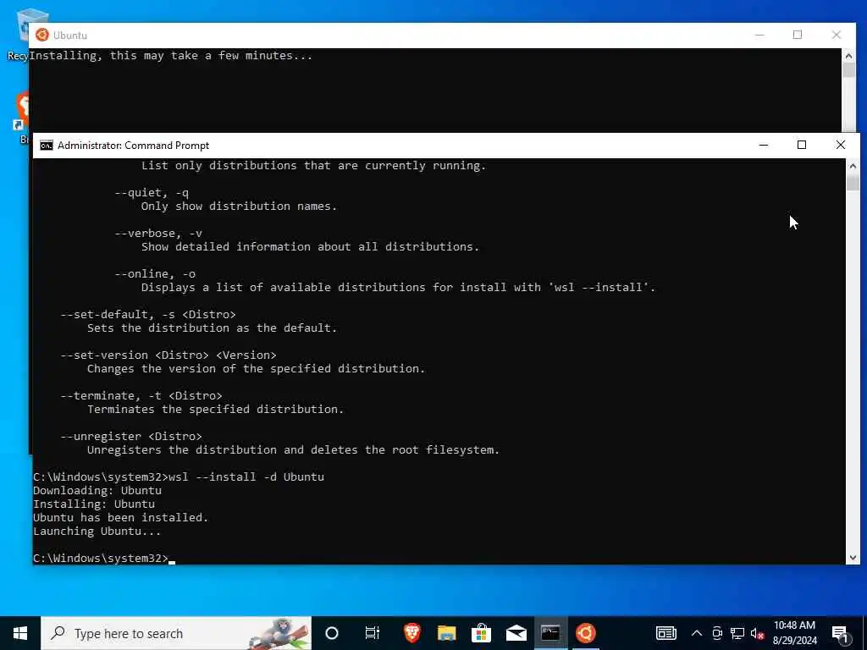Click the Ubuntu window scrollbar thumb
This screenshot has height=650, width=867.
coord(848,70)
